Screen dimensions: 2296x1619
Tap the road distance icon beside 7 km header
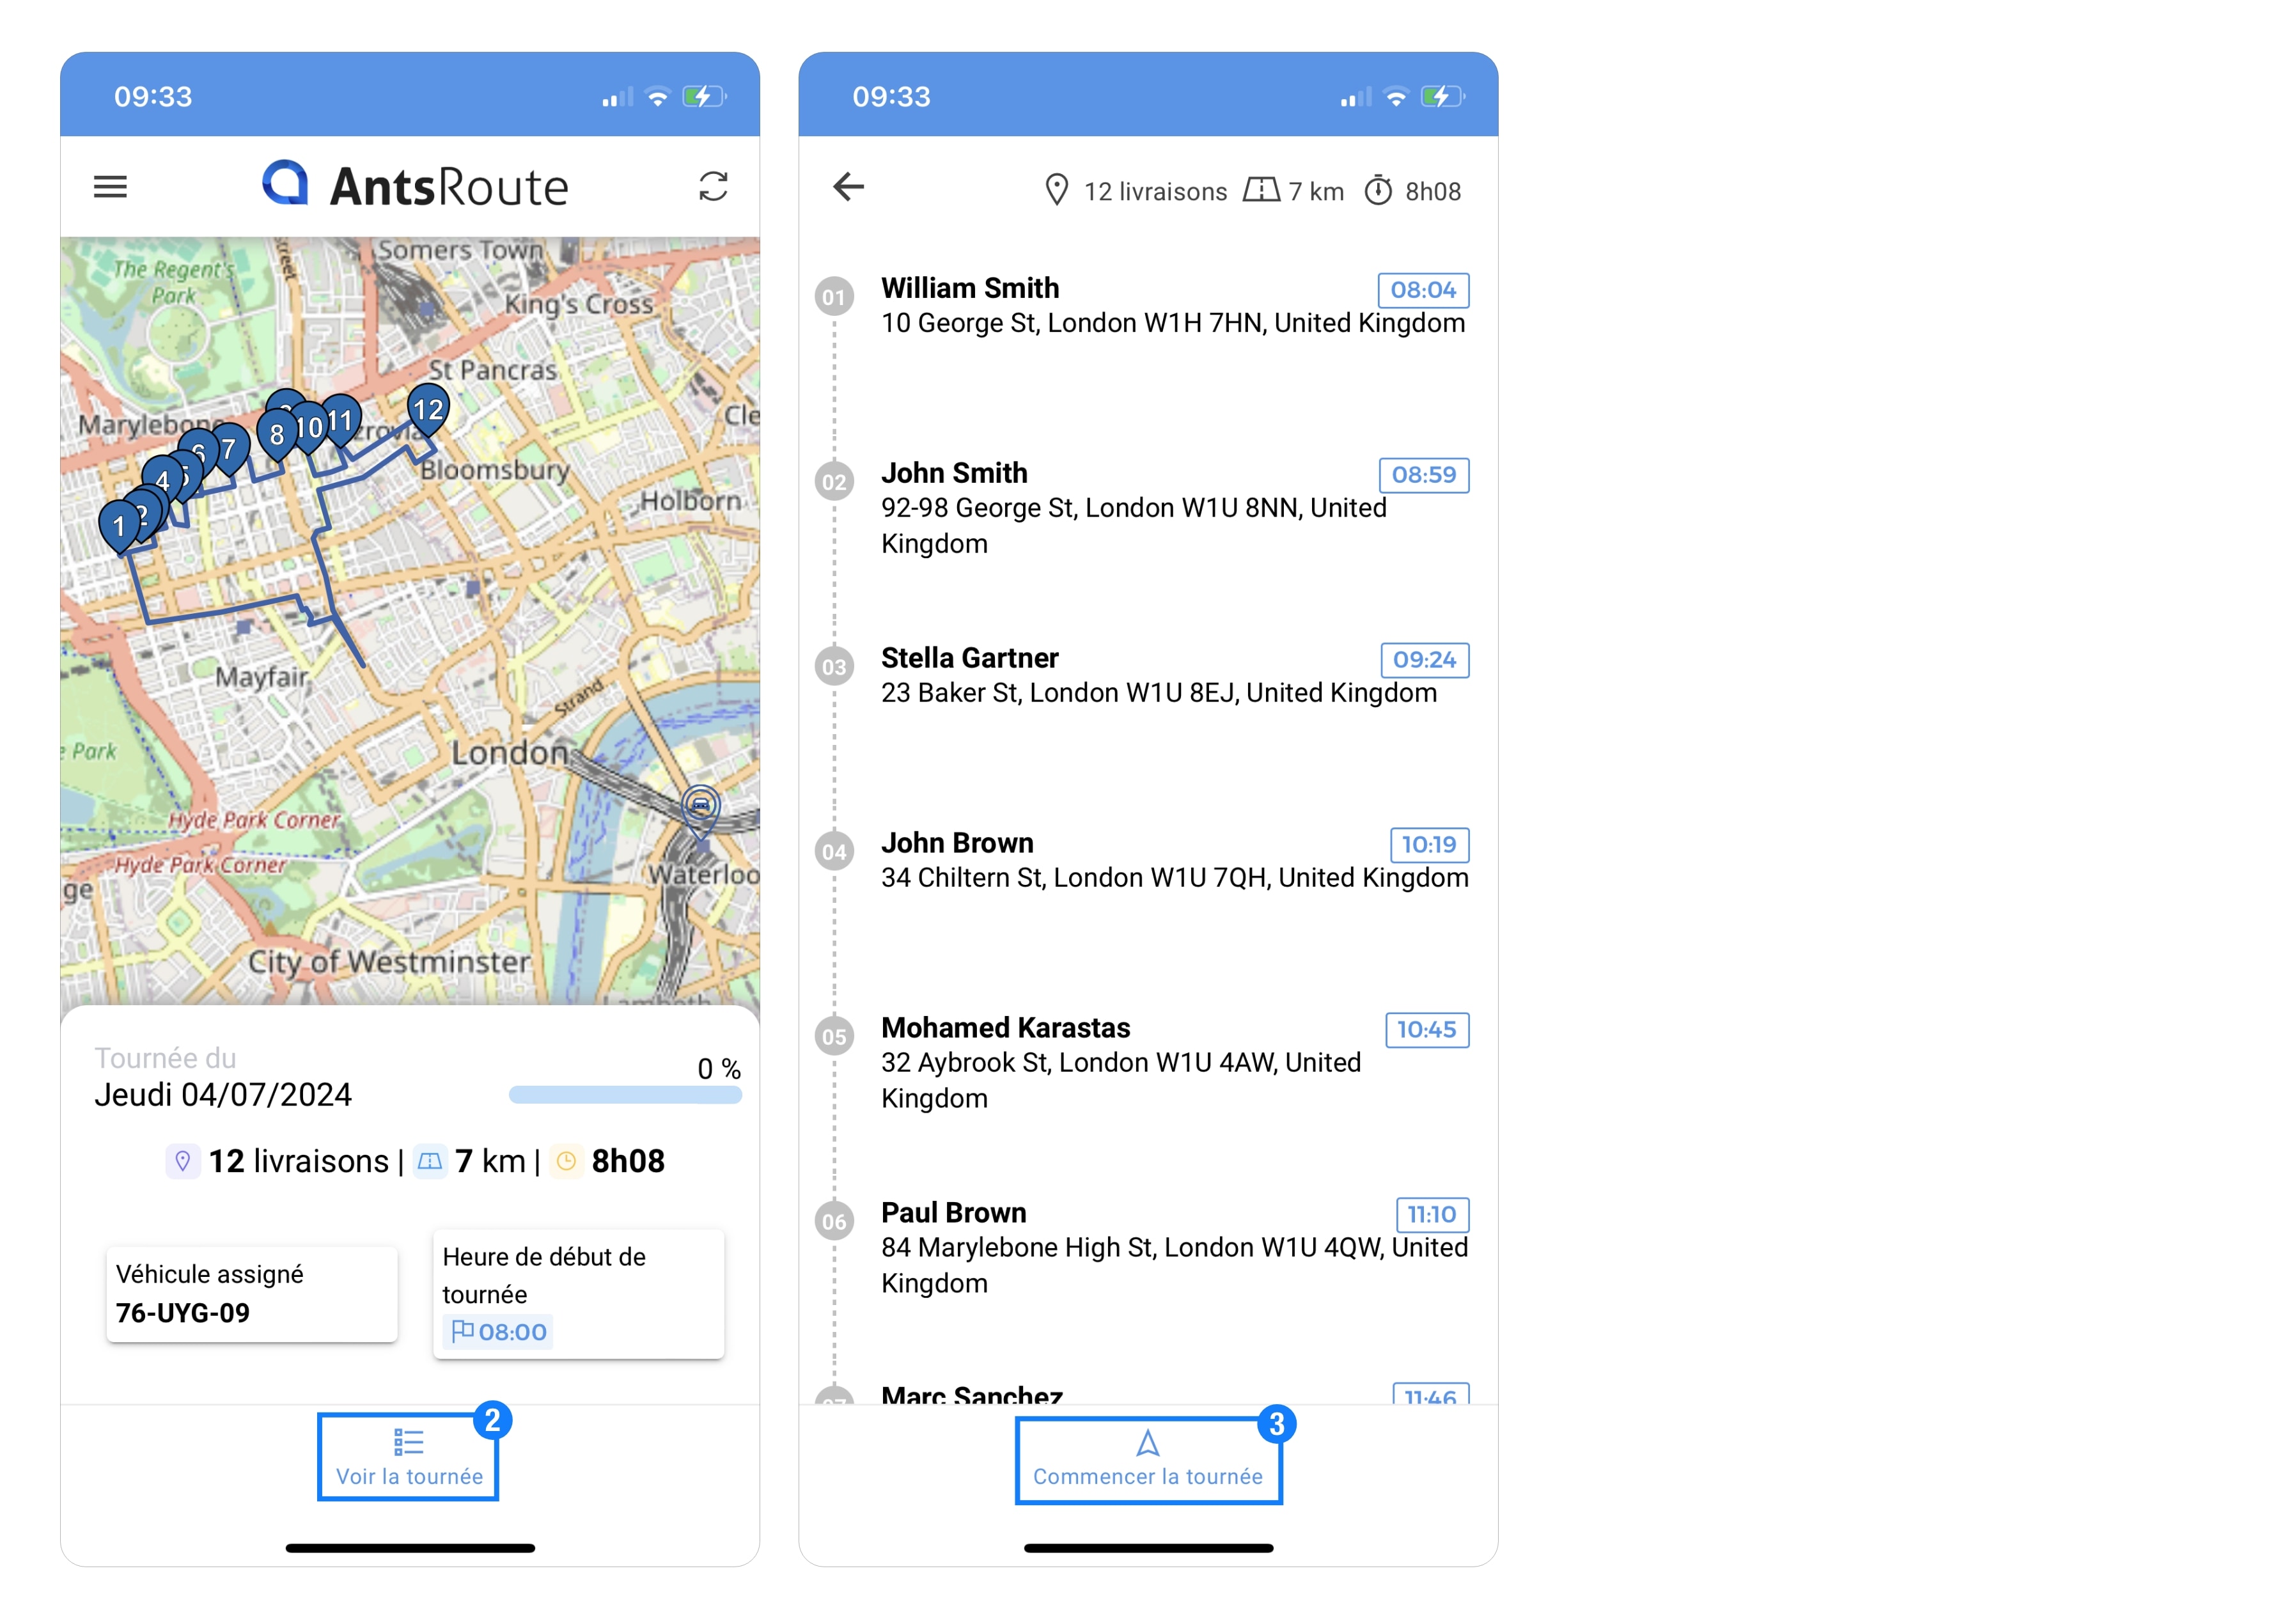click(1261, 190)
